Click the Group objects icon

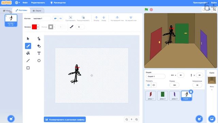point(71,17)
